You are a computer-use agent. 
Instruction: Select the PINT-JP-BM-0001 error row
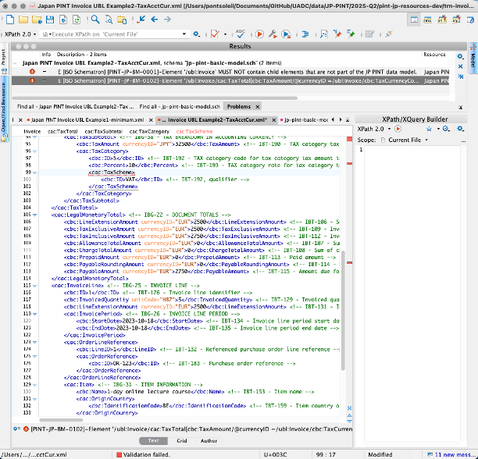click(x=230, y=72)
